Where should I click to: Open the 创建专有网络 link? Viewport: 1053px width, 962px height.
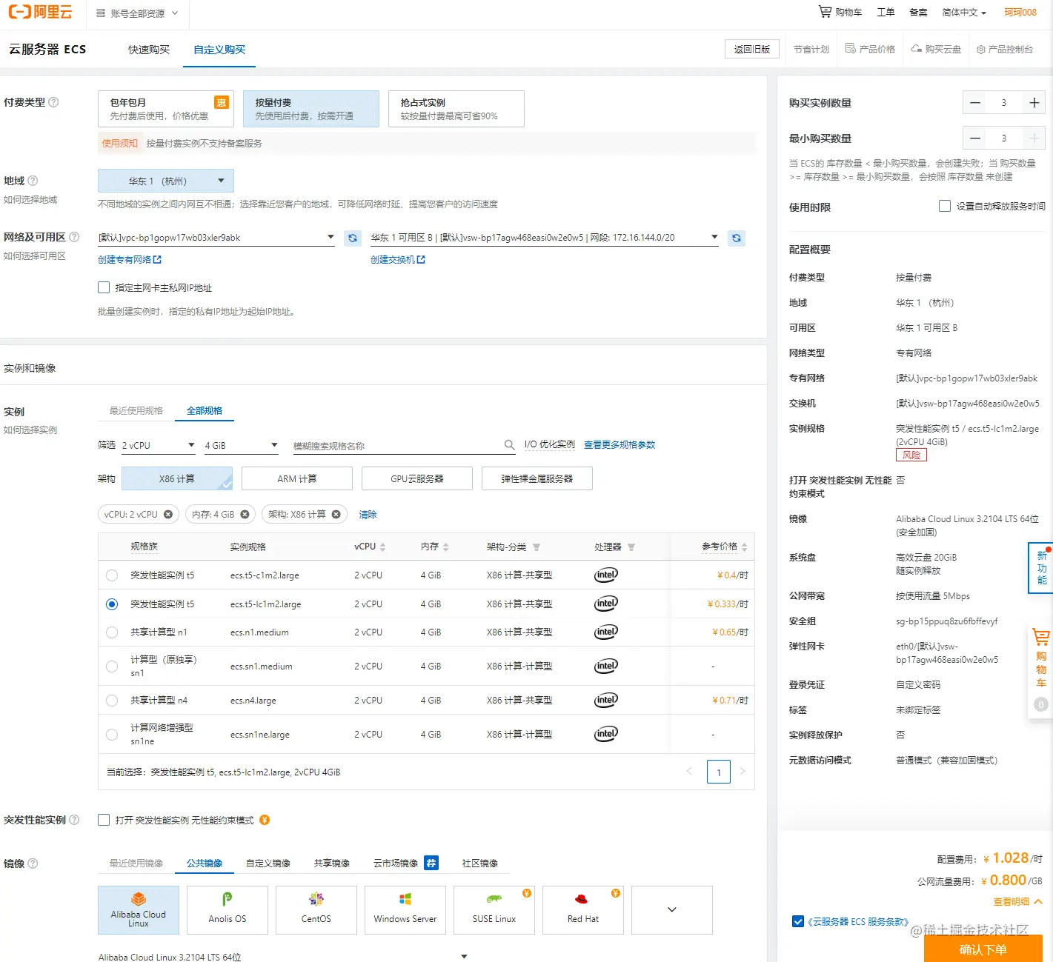click(x=130, y=259)
